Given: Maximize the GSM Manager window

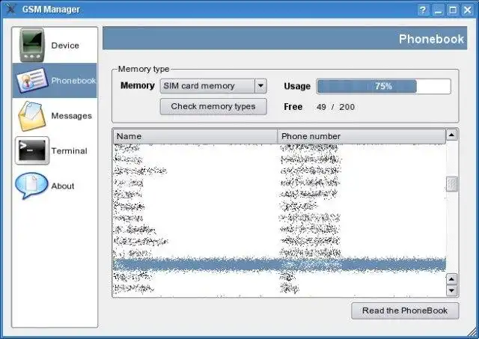Looking at the screenshot, I should click(x=453, y=10).
